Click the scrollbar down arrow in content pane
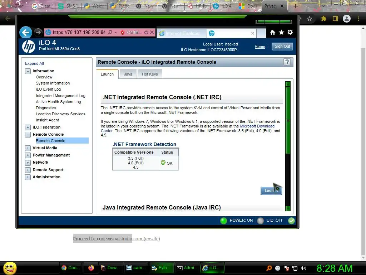The width and height of the screenshot is (366, 275). 288,208
